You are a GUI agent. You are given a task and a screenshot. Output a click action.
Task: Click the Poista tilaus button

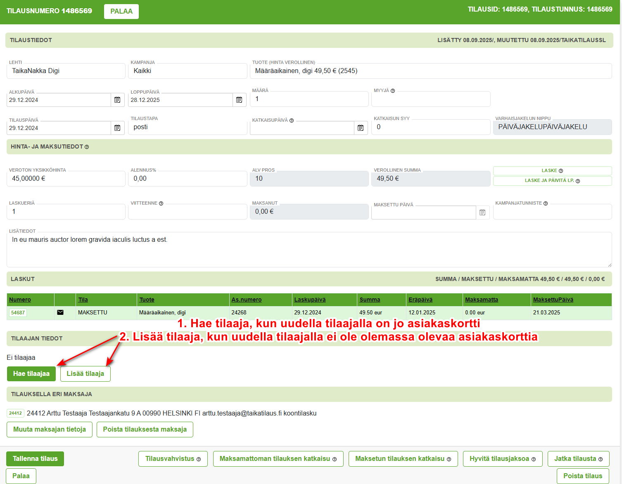582,476
